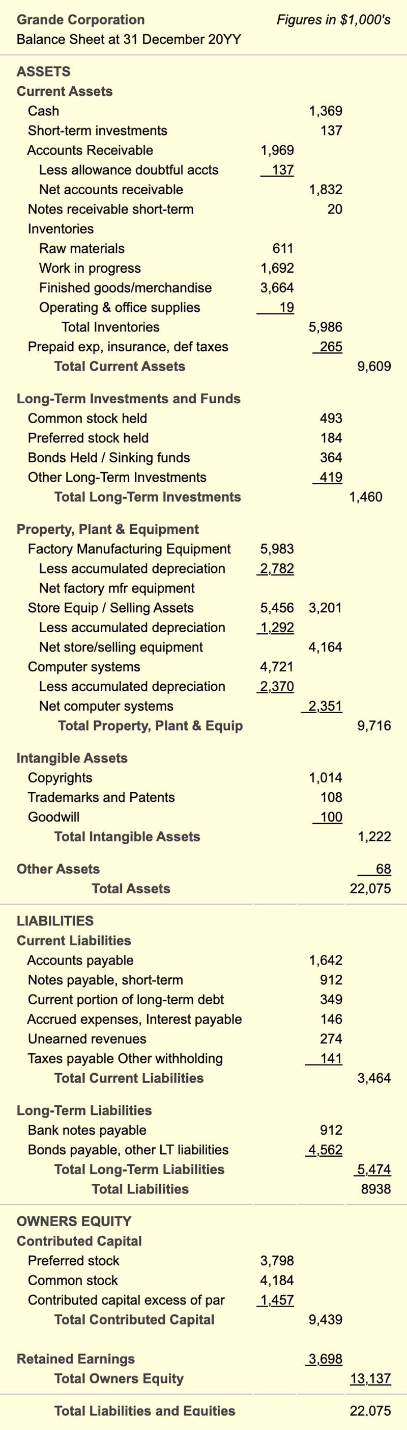Image resolution: width=407 pixels, height=1430 pixels.
Task: Click the Total Current Assets value 9,609
Action: pyautogui.click(x=374, y=367)
